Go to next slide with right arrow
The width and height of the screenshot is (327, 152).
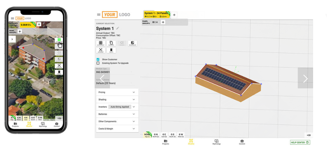305,78
